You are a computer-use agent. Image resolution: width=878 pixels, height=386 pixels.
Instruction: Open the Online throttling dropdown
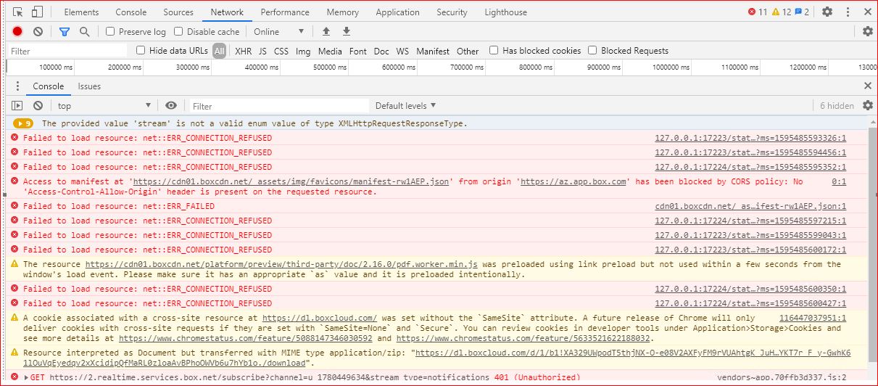(278, 32)
